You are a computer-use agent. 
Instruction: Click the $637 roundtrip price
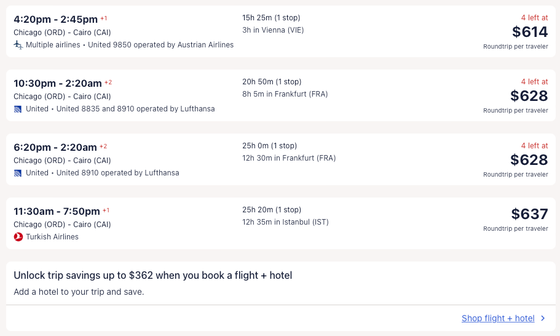click(x=529, y=214)
